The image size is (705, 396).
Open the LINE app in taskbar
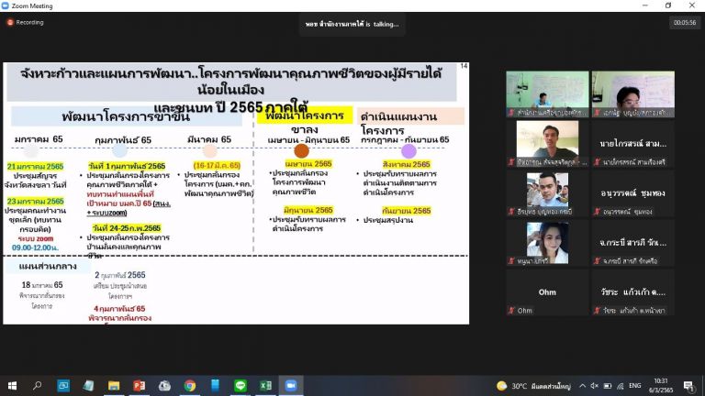click(x=241, y=386)
